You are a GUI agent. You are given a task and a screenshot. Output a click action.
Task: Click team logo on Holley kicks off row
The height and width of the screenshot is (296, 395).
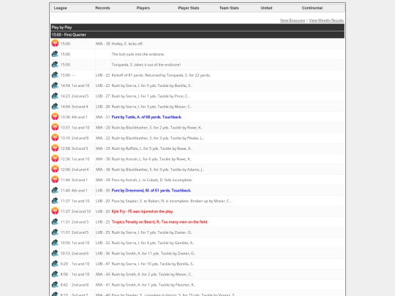pyautogui.click(x=55, y=43)
